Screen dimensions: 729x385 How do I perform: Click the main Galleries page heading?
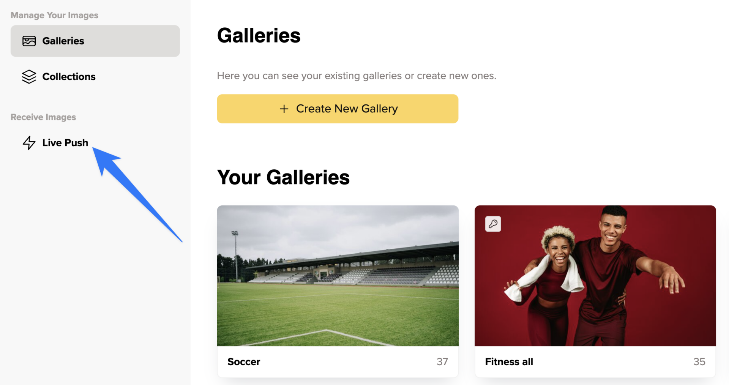259,36
